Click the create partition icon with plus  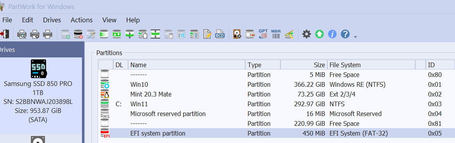click(x=66, y=34)
